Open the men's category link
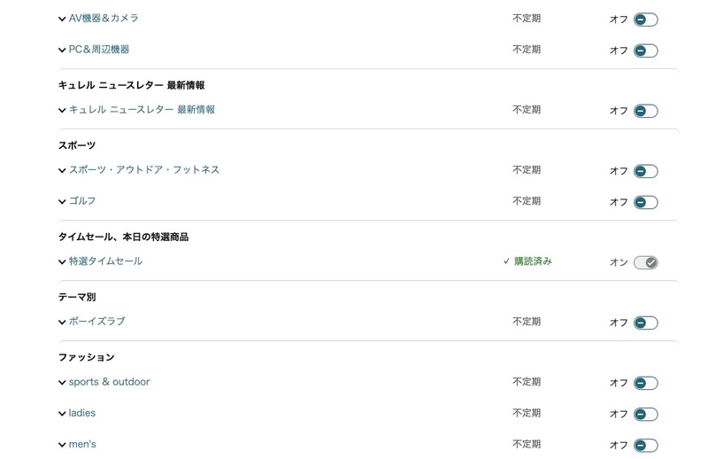The width and height of the screenshot is (708, 459). (82, 444)
